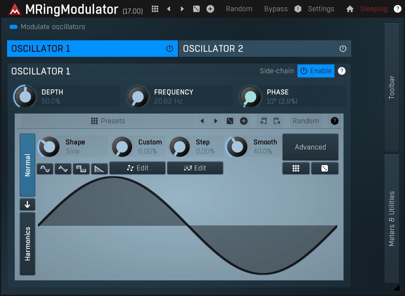Select the triangle waveform shape icon
405x296 pixels.
(x=63, y=169)
